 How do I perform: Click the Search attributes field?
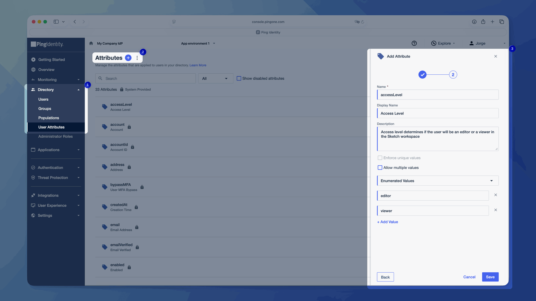tap(145, 78)
